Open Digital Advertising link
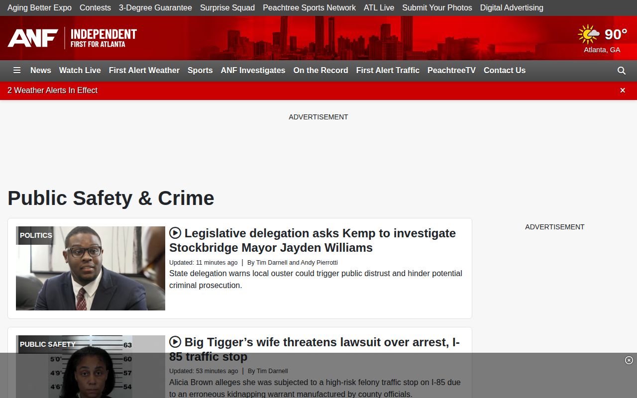This screenshot has width=637, height=398. 512,8
